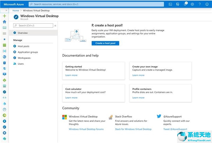Select Overview in the resource menu
Viewport: 212px width, 143px height.
point(33,33)
